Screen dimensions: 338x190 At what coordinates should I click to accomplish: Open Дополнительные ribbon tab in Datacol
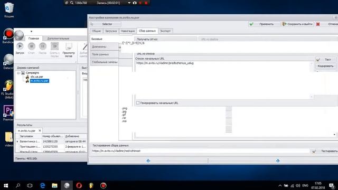[58, 39]
